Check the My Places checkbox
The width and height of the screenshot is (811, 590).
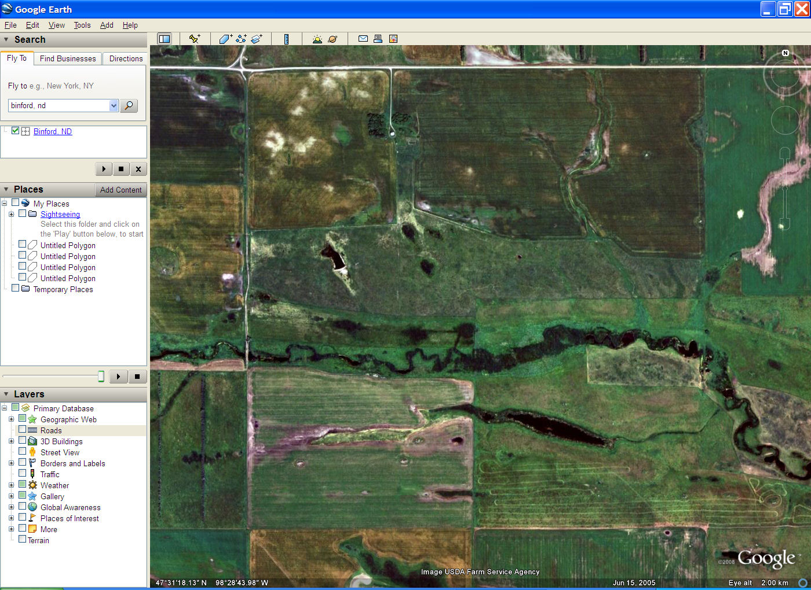(15, 202)
